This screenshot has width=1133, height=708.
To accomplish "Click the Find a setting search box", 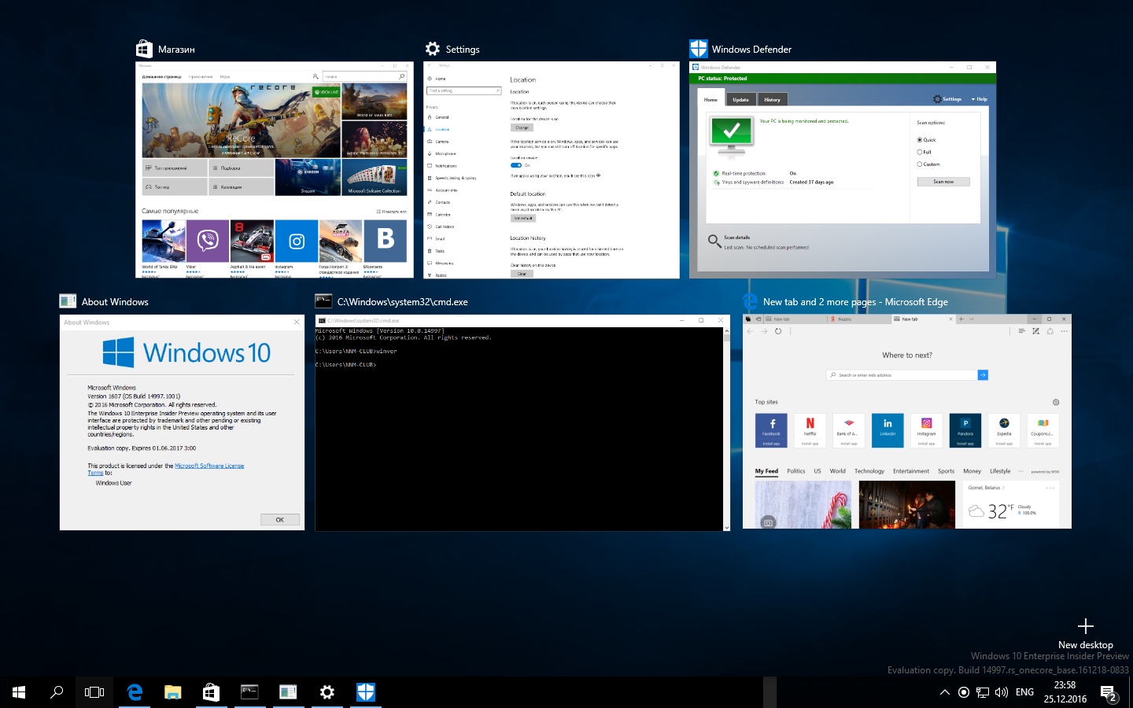I will (x=464, y=90).
